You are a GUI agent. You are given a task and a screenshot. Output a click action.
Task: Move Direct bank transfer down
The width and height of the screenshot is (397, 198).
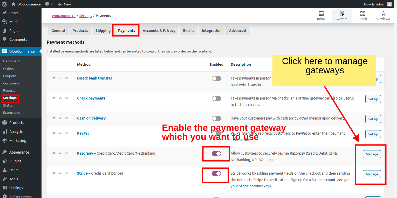click(x=66, y=78)
